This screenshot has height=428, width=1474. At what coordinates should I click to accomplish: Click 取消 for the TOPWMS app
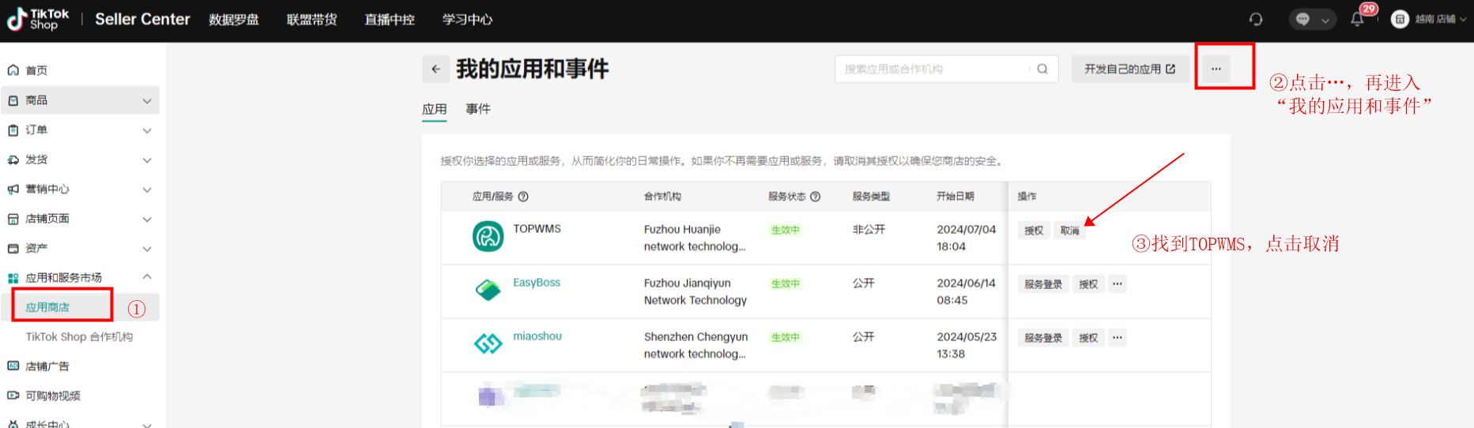[x=1069, y=231]
